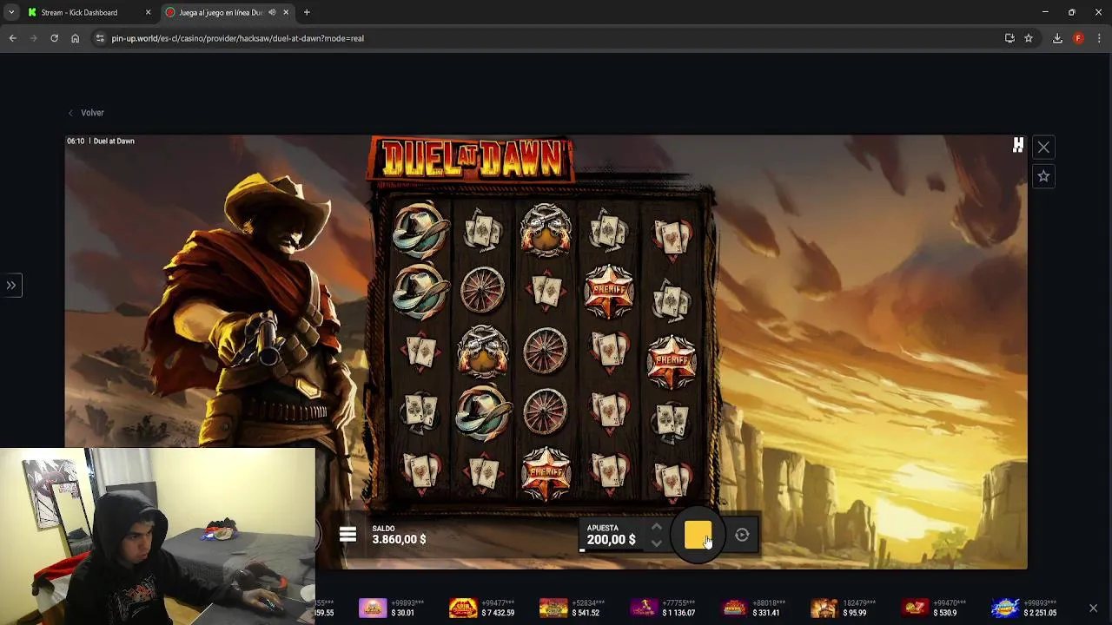
Task: Open the browser three-dot menu
Action: click(1099, 38)
